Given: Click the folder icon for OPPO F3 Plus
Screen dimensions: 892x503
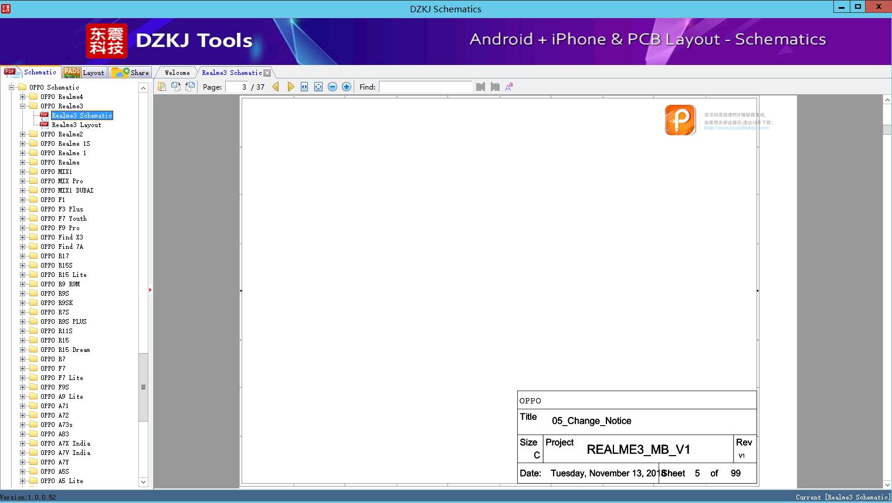Looking at the screenshot, I should (x=33, y=209).
